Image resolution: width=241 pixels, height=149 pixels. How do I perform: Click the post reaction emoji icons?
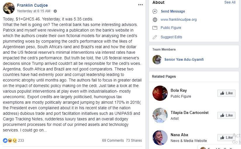tap(10, 141)
